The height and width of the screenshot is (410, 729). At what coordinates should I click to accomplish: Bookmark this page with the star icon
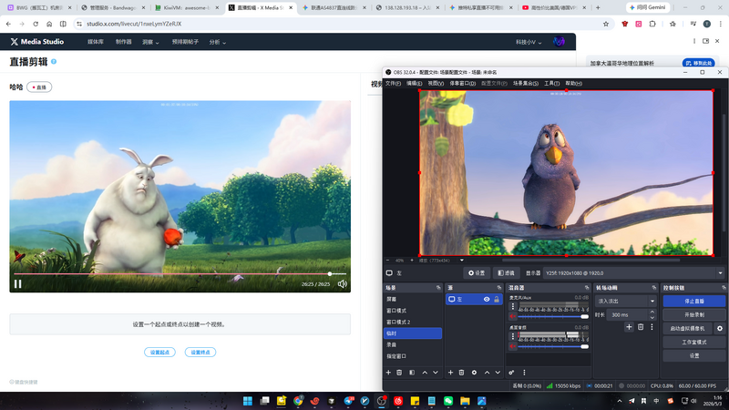[x=606, y=24]
